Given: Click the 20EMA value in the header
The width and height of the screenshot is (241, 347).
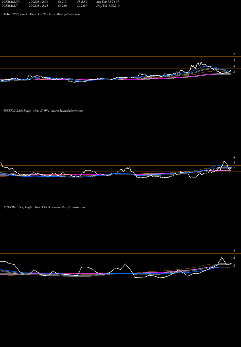Looking at the screenshot, I should click(x=11, y=2).
